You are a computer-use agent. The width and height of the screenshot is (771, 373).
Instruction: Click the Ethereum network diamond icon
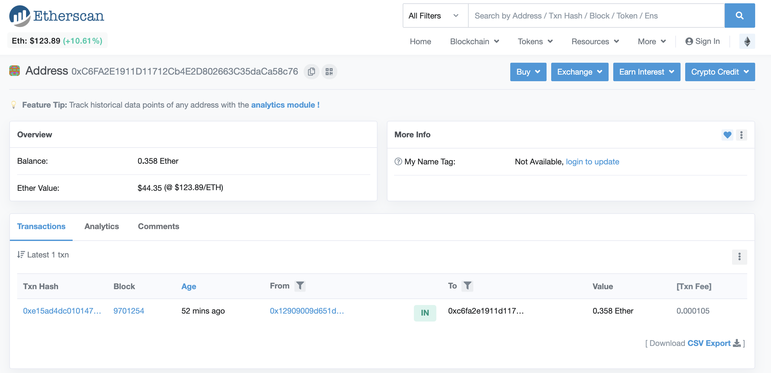[747, 42]
